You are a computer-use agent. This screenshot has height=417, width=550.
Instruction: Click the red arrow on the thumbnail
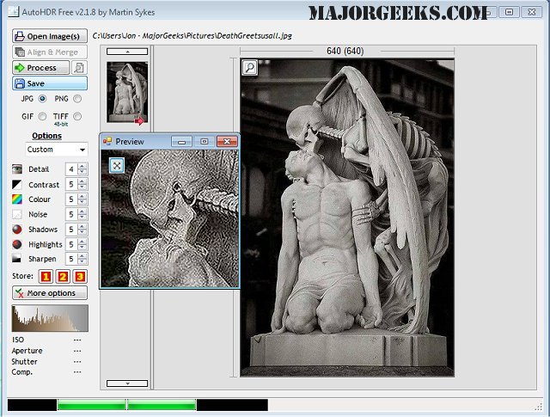click(x=139, y=121)
